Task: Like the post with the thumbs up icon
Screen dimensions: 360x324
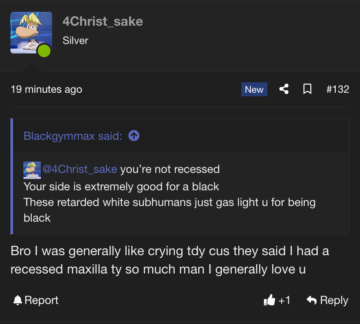Action: coord(270,300)
